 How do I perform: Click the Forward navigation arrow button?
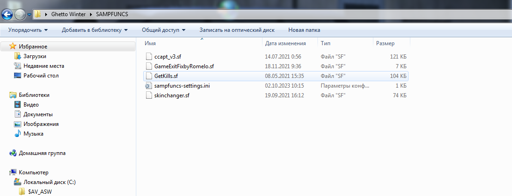pos(20,14)
